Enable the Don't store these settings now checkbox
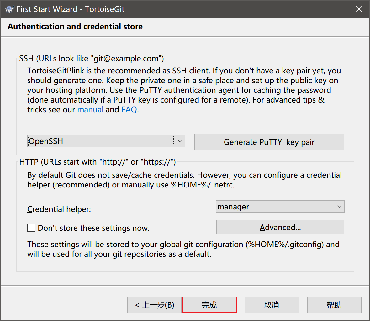 coord(31,228)
